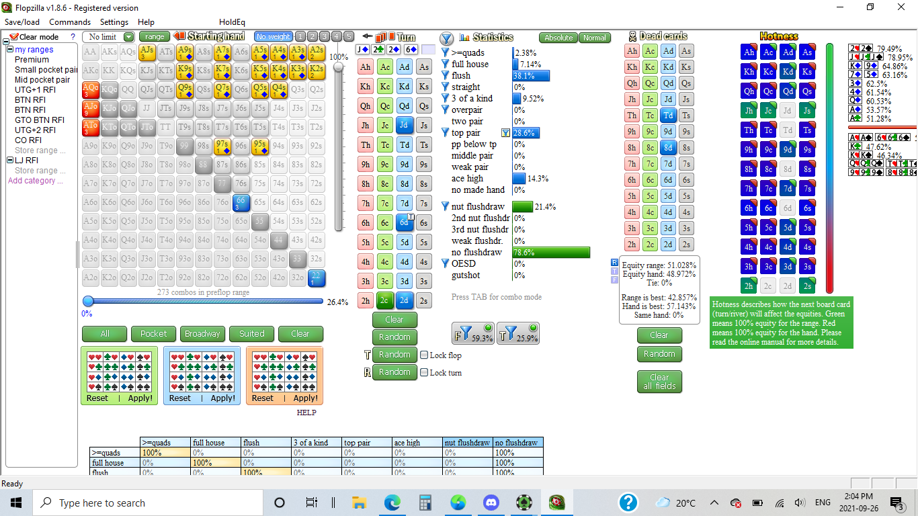Load the GTO BTN RFI range
This screenshot has height=516, width=918.
point(40,120)
